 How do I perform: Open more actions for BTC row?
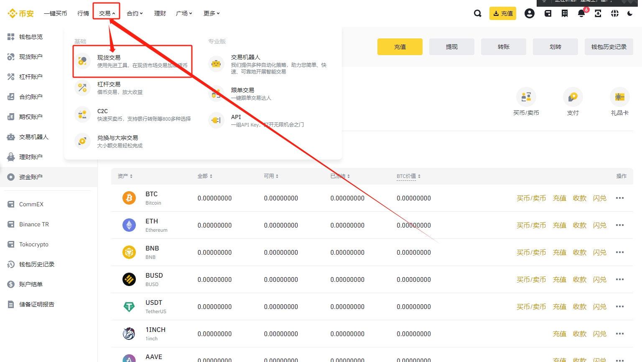coord(620,198)
